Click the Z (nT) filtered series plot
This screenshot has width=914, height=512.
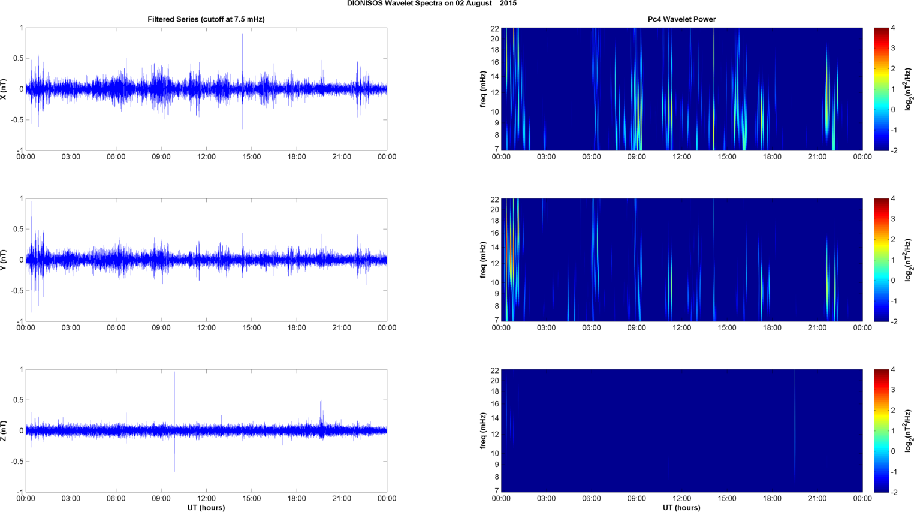point(206,431)
